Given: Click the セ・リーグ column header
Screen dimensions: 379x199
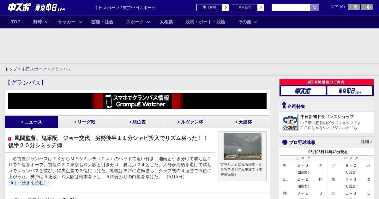Looking at the screenshot, I should click(x=303, y=158).
